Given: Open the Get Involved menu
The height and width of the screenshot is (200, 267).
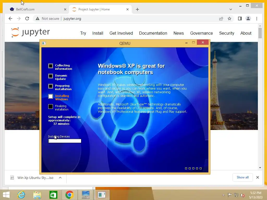Looking at the screenshot, I should [121, 33].
